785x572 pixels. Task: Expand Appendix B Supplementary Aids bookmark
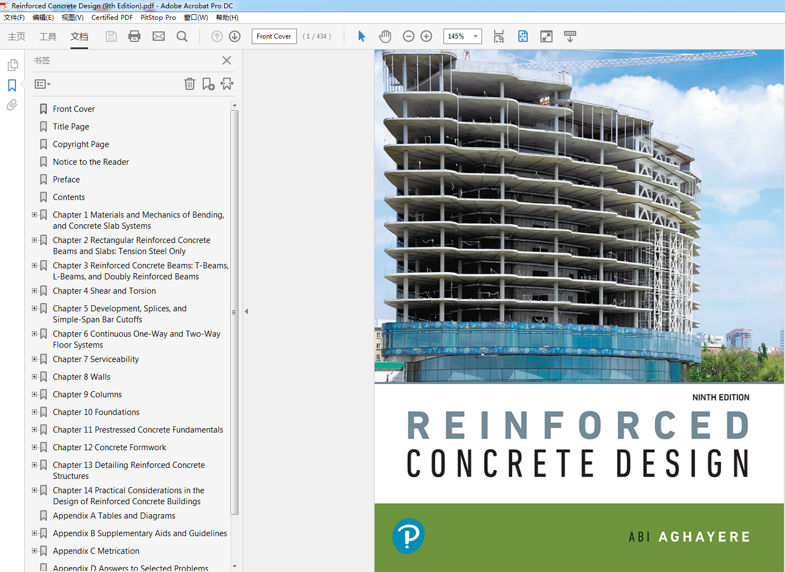click(35, 533)
